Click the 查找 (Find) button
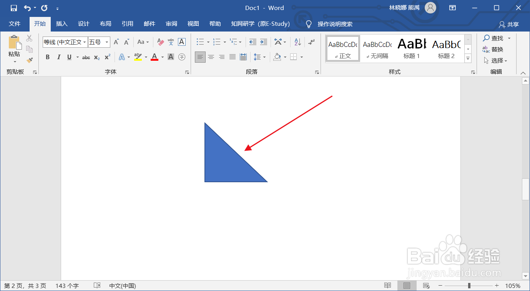The image size is (530, 291). pyautogui.click(x=493, y=38)
